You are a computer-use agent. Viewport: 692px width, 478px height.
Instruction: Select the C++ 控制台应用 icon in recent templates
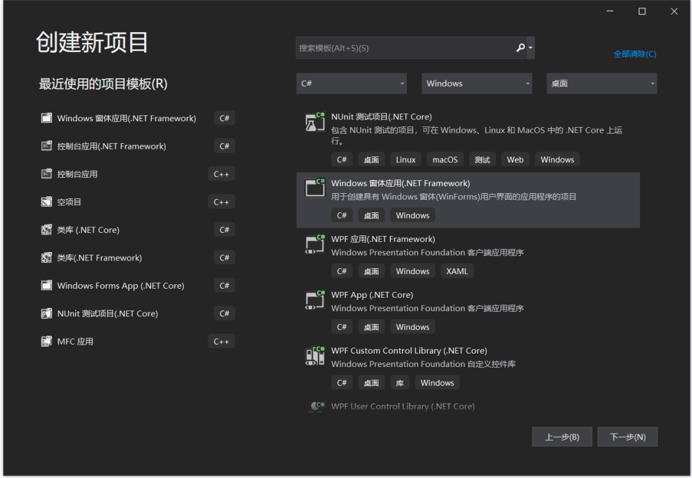pyautogui.click(x=46, y=174)
